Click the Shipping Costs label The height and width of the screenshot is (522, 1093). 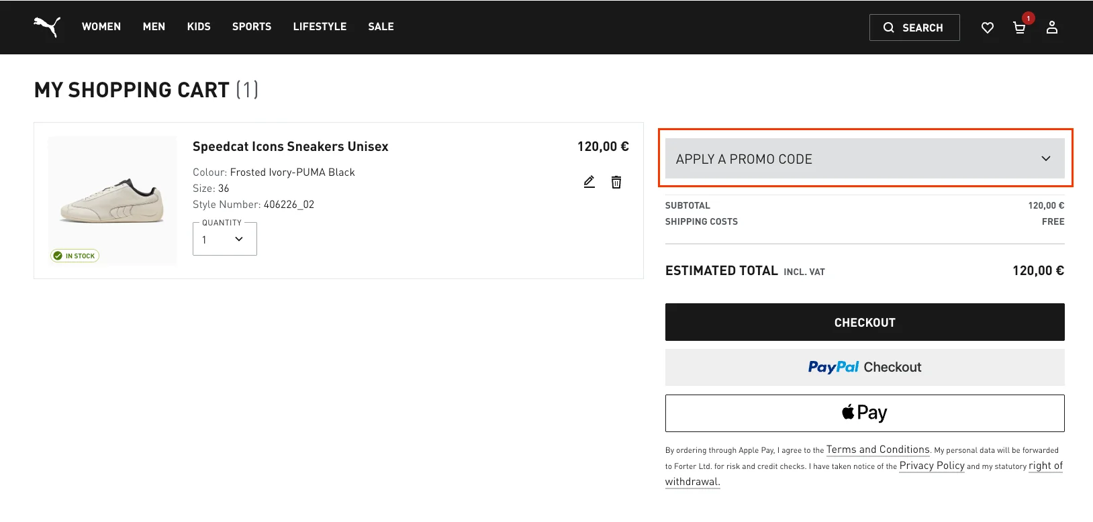click(702, 221)
